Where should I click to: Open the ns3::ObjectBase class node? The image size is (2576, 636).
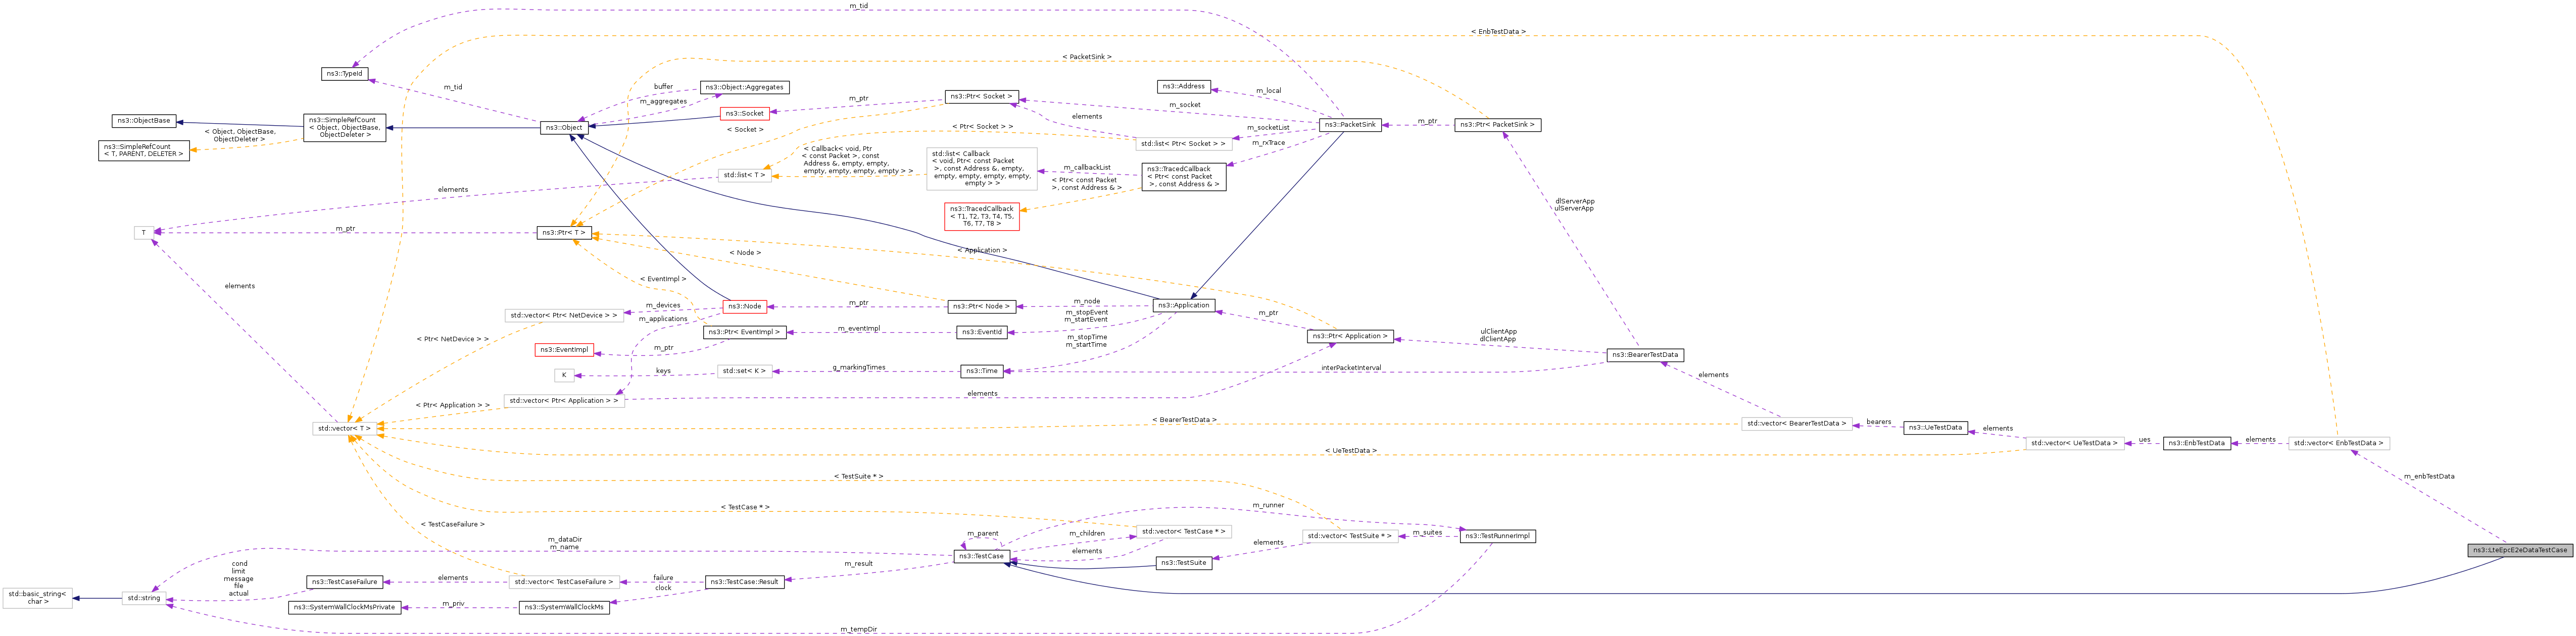point(144,121)
